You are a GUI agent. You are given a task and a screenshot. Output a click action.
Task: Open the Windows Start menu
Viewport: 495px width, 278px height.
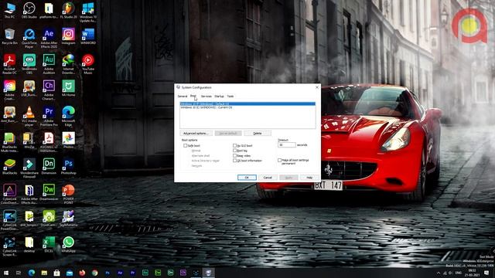pos(6,273)
